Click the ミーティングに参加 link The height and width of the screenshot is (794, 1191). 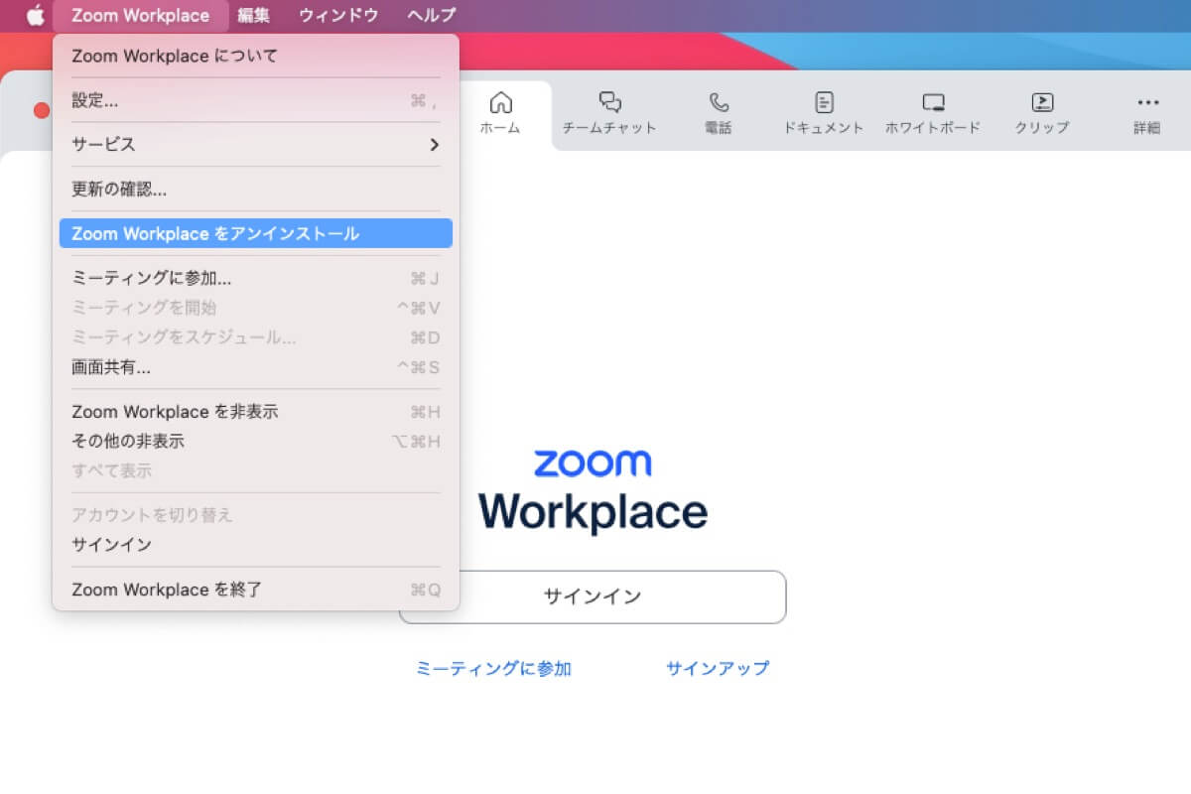[493, 668]
